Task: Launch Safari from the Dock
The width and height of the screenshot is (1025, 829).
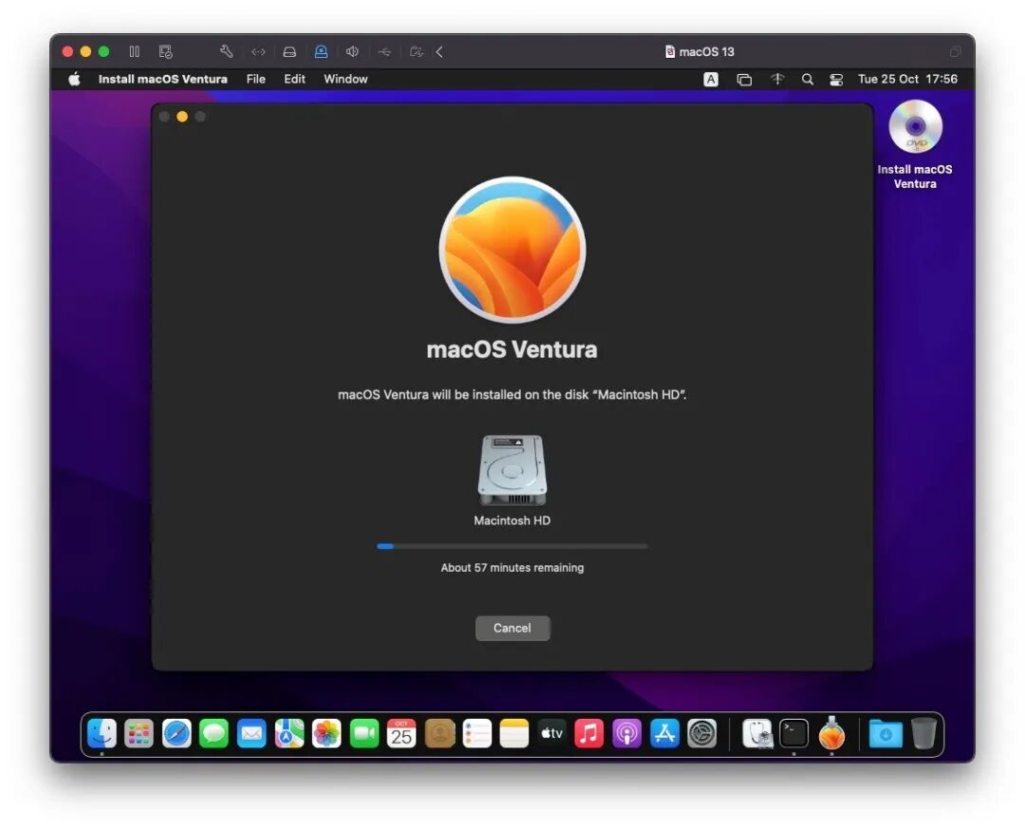Action: tap(177, 733)
